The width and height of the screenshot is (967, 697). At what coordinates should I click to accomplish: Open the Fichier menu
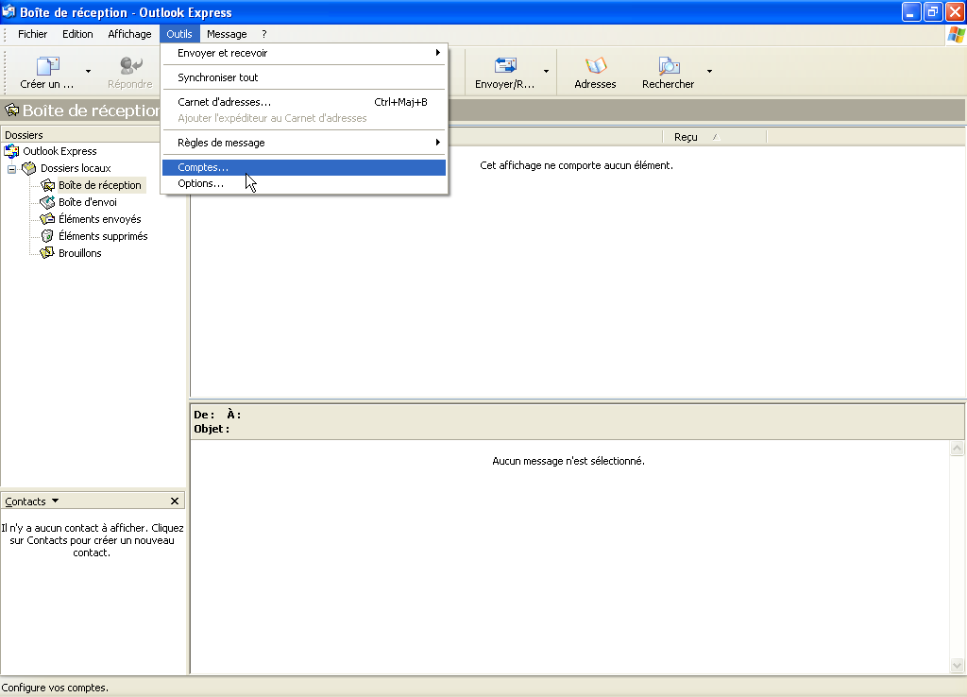click(33, 34)
